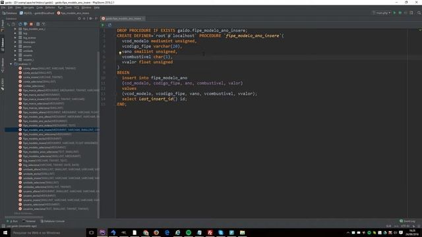Viewport: 422px width, 237px height.
Task: Click Windows Start button
Action: (5, 232)
